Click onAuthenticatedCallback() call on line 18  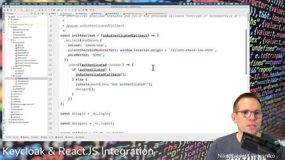pos(101,75)
